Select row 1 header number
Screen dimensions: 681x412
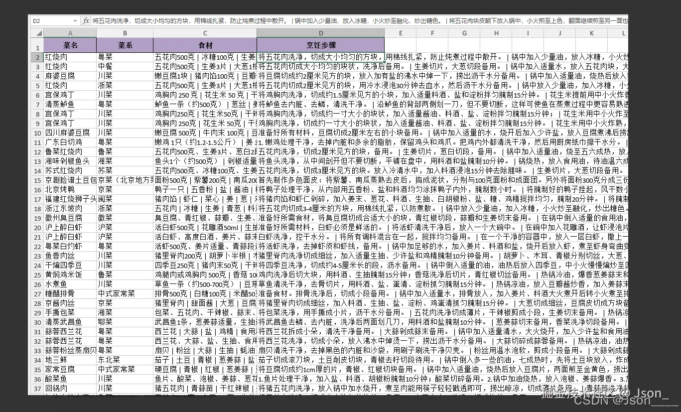38,45
